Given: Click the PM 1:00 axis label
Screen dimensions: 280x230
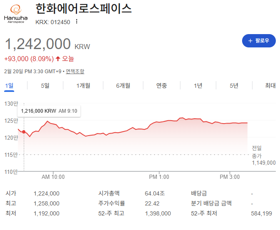Looking at the screenshot, I should pos(159,177).
